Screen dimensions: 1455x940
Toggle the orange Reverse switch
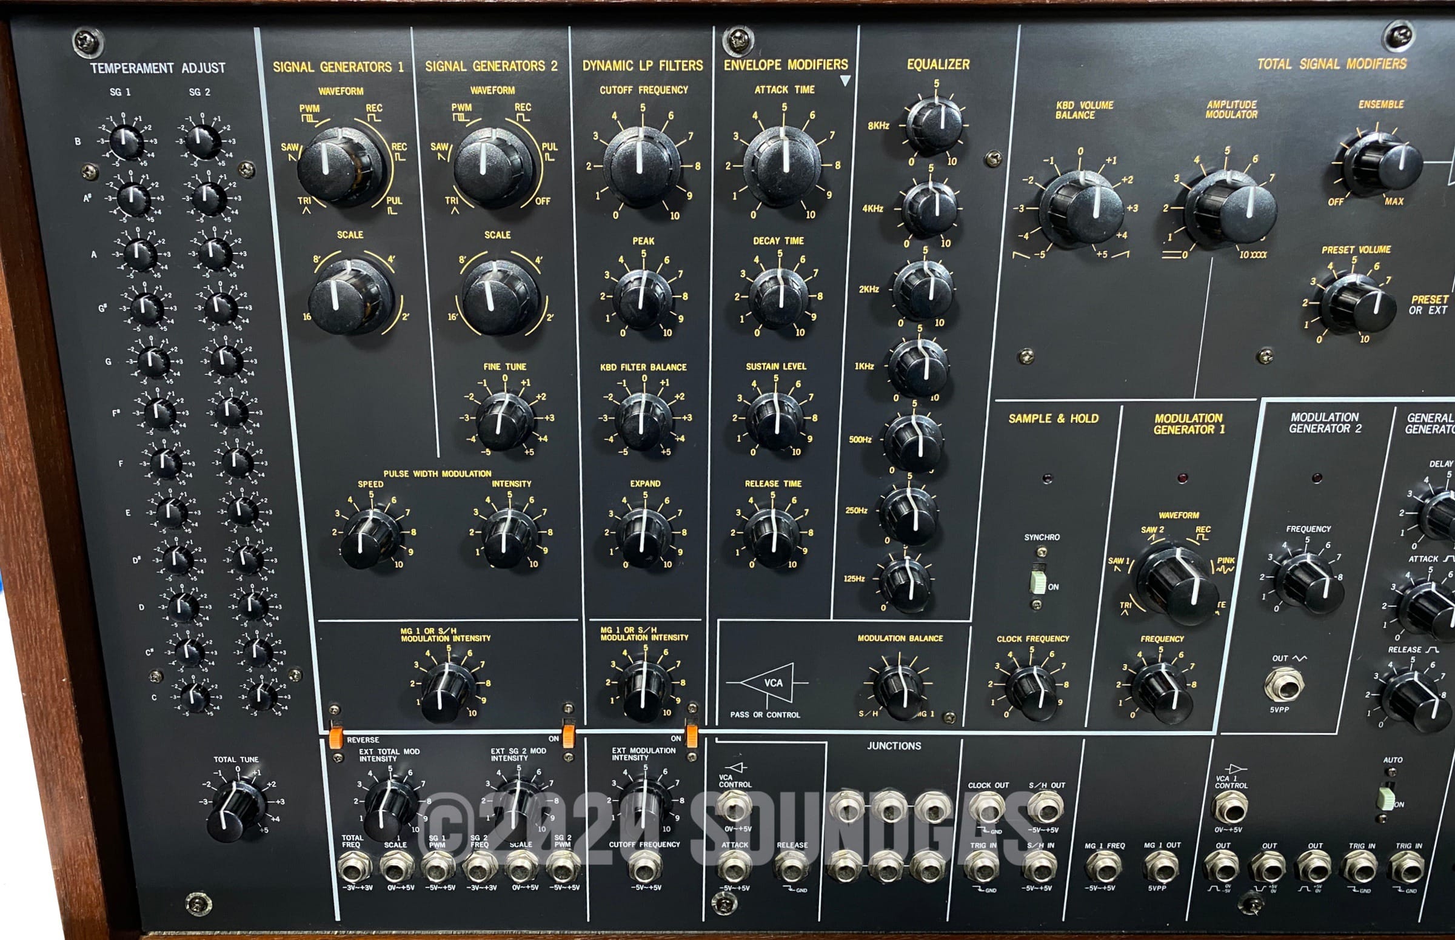click(x=336, y=737)
